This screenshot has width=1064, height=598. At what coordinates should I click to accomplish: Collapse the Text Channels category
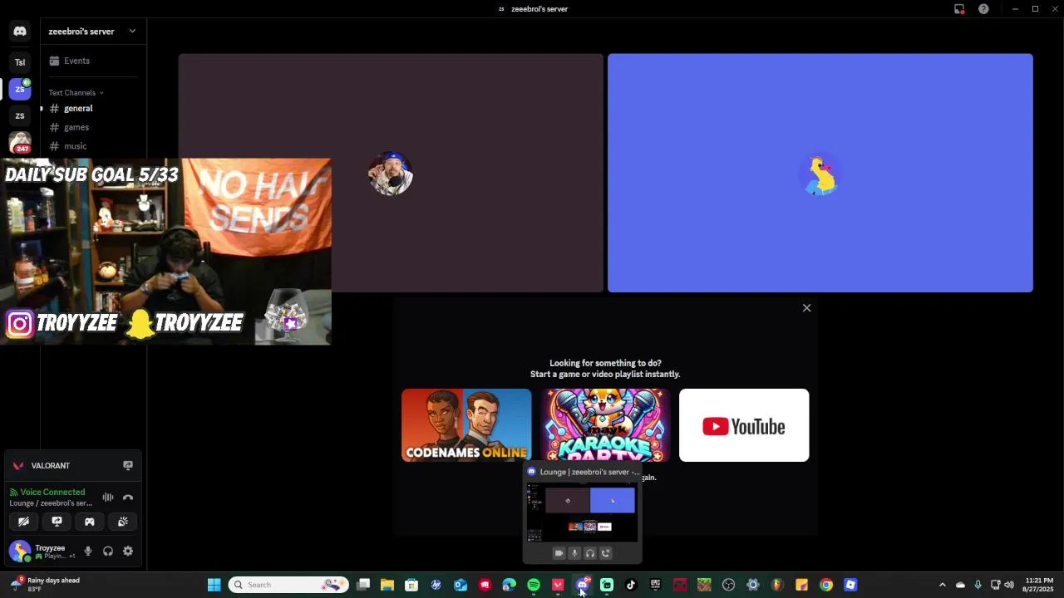coord(76,92)
